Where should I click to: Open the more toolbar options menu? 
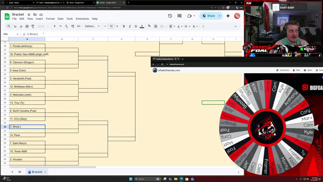[x=203, y=26]
